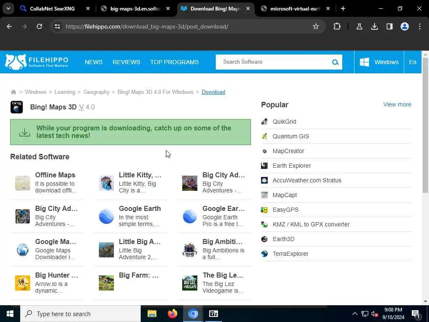Viewport: 429px width, 322px height.
Task: Show hidden system tray icons chevron
Action: point(354,314)
